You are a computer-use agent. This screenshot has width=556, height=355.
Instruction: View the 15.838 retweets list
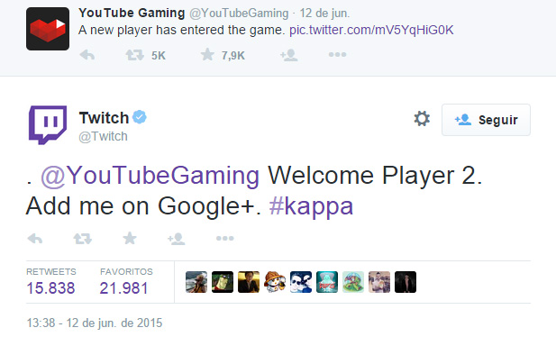[51, 288]
